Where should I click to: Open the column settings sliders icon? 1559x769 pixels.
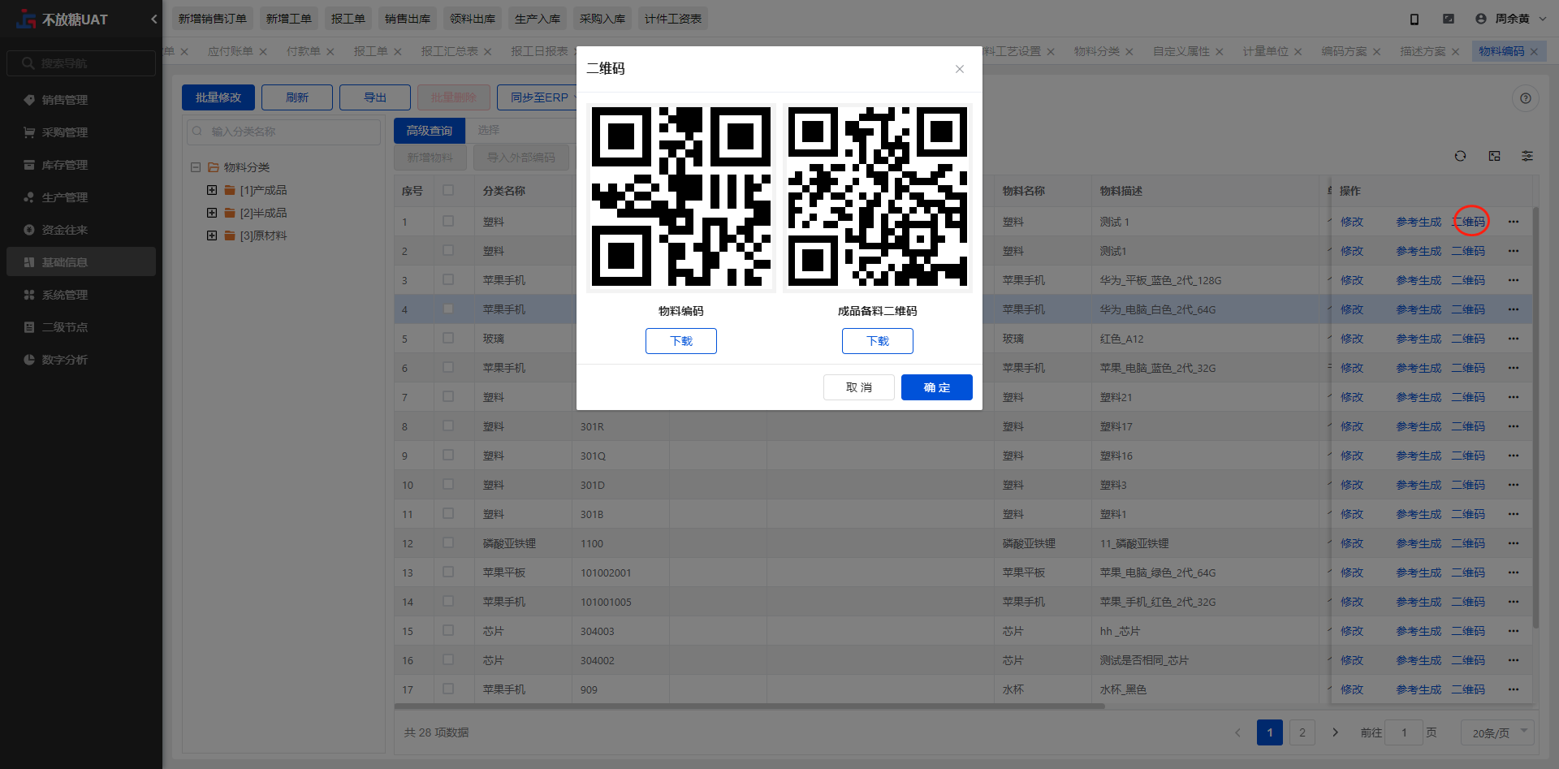(1527, 156)
